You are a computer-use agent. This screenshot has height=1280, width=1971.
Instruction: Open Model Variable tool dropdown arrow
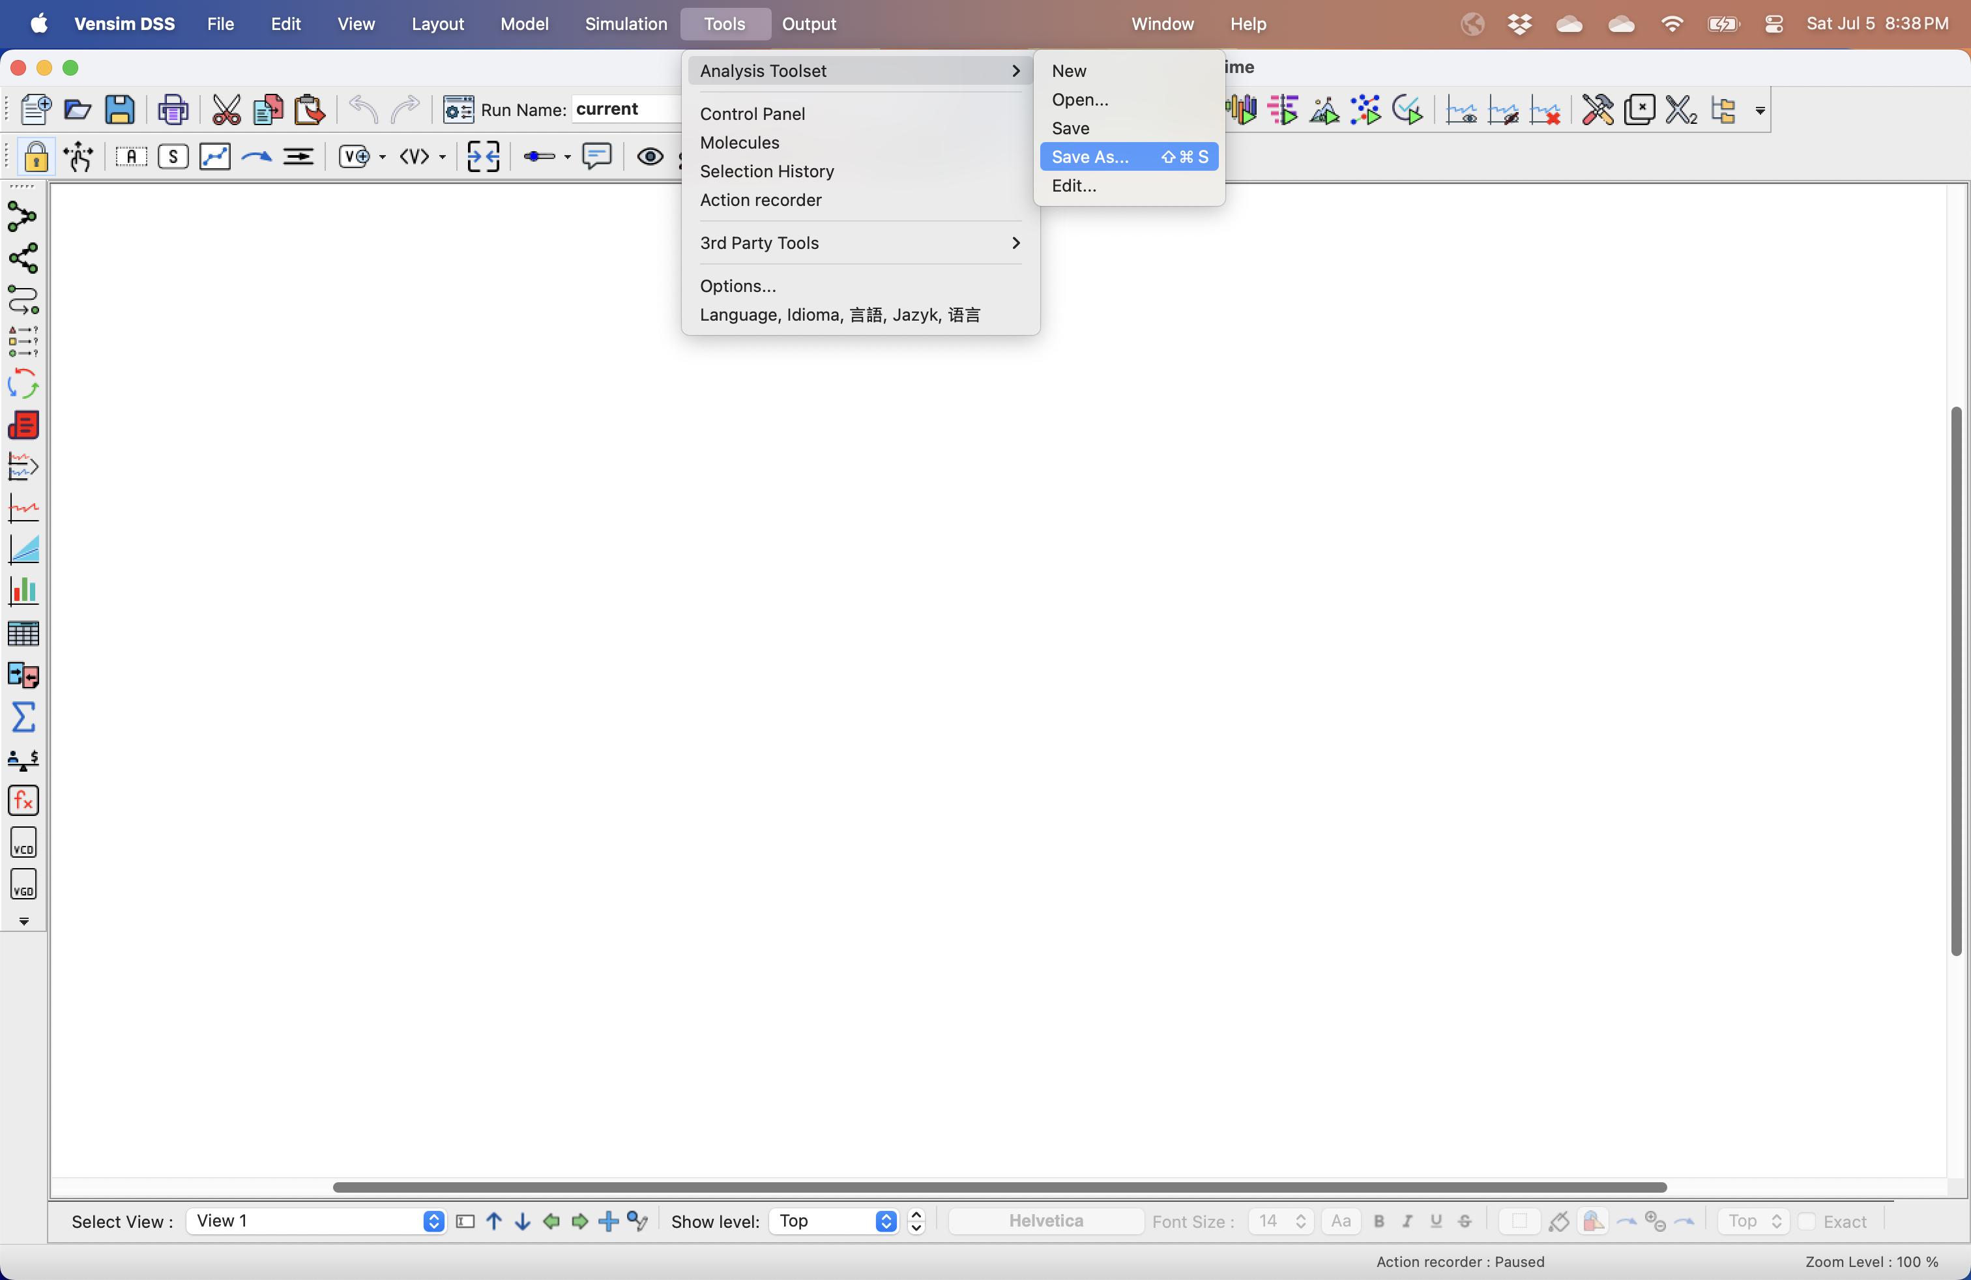(383, 156)
